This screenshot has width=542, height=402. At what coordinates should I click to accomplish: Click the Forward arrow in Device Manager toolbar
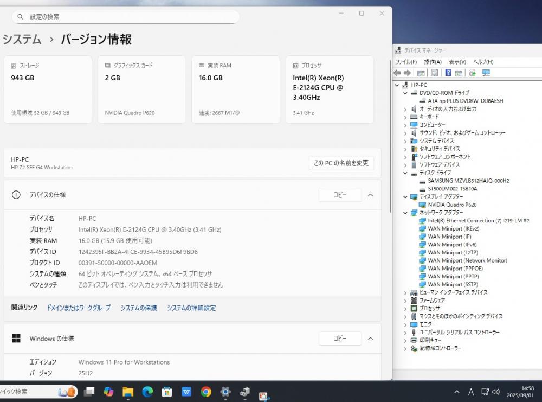pyautogui.click(x=407, y=73)
